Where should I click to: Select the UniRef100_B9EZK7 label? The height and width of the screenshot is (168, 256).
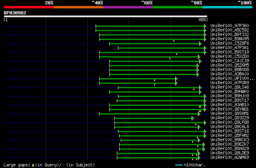point(230,144)
